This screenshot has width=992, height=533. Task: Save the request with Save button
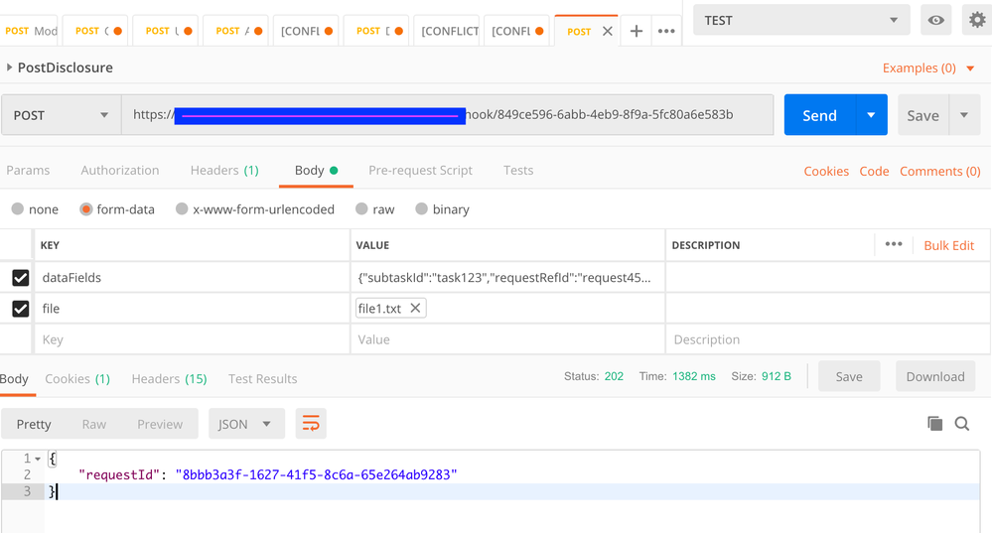[923, 115]
